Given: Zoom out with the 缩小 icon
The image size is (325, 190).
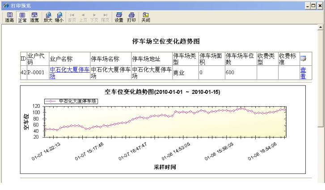Looking at the screenshot, I should (x=60, y=17).
